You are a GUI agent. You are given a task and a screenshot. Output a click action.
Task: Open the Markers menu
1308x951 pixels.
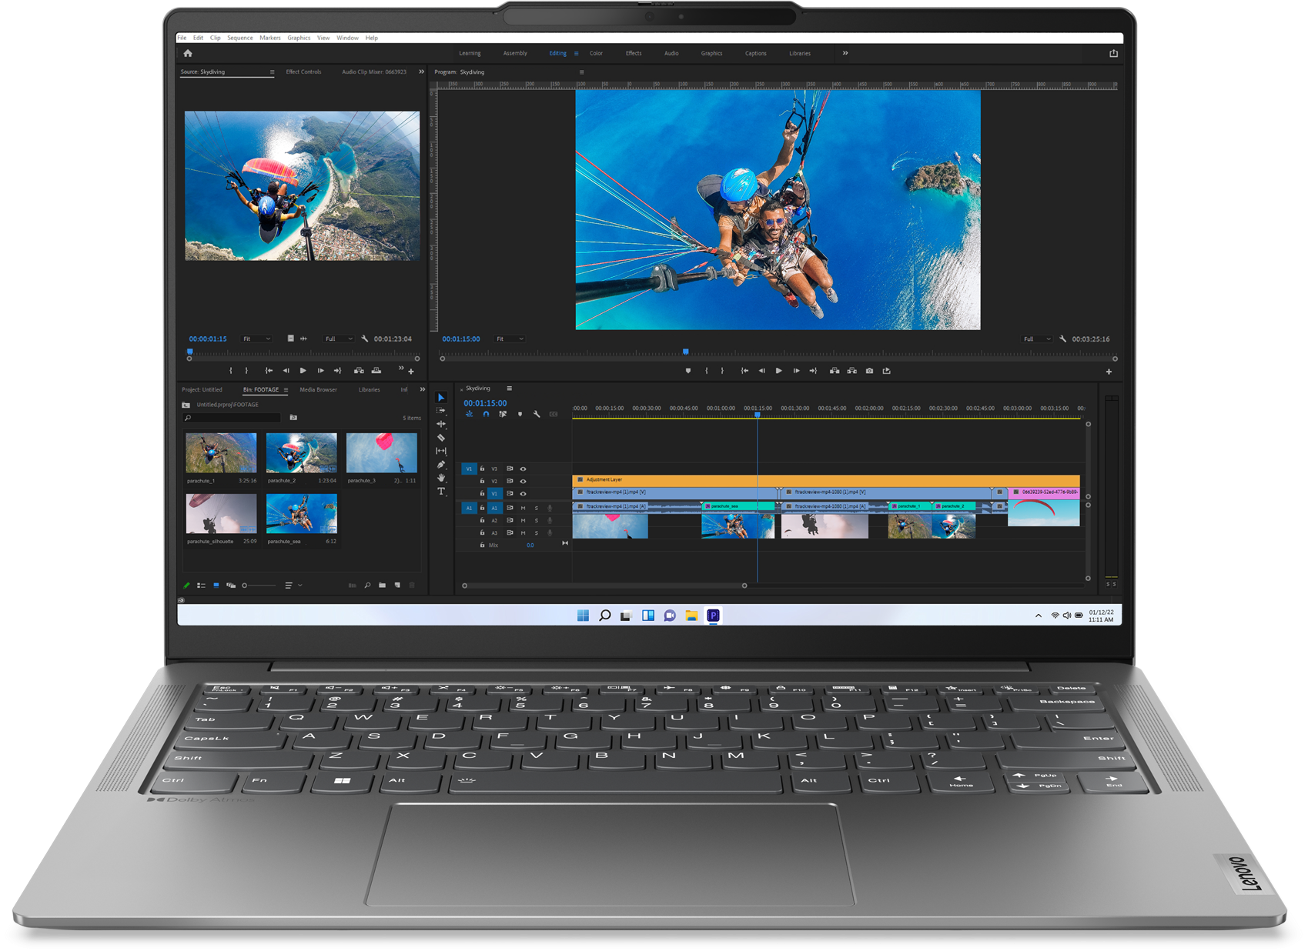point(270,38)
